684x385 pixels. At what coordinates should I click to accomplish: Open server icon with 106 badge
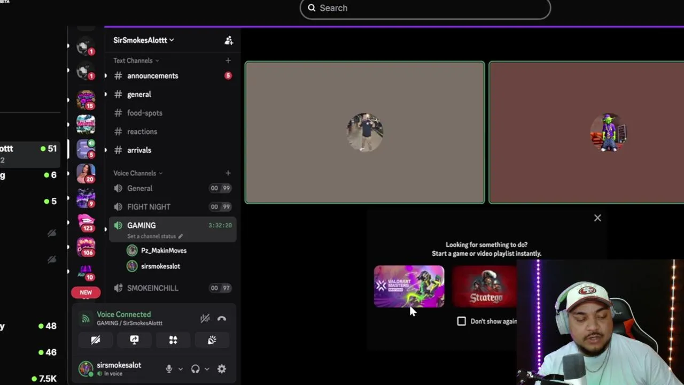(x=86, y=247)
